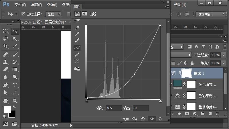The width and height of the screenshot is (229, 129).
Task: Toggle layer visibility eye in Properties panel
Action: coord(152,119)
